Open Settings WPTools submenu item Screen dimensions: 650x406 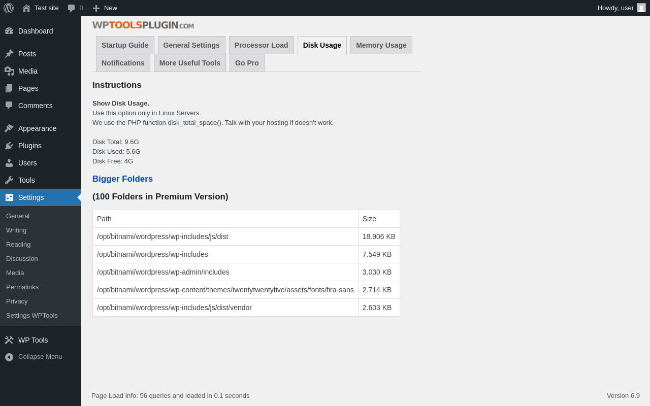point(32,316)
